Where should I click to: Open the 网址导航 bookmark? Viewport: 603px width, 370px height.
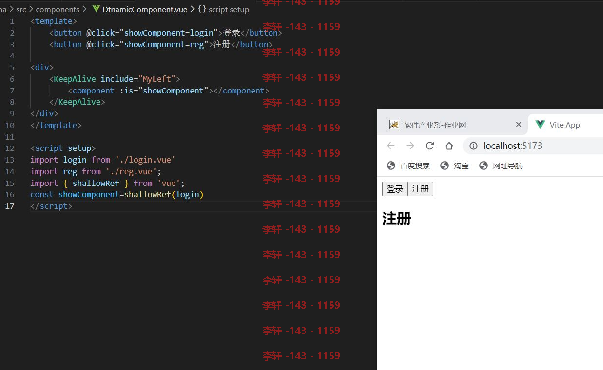click(x=501, y=166)
